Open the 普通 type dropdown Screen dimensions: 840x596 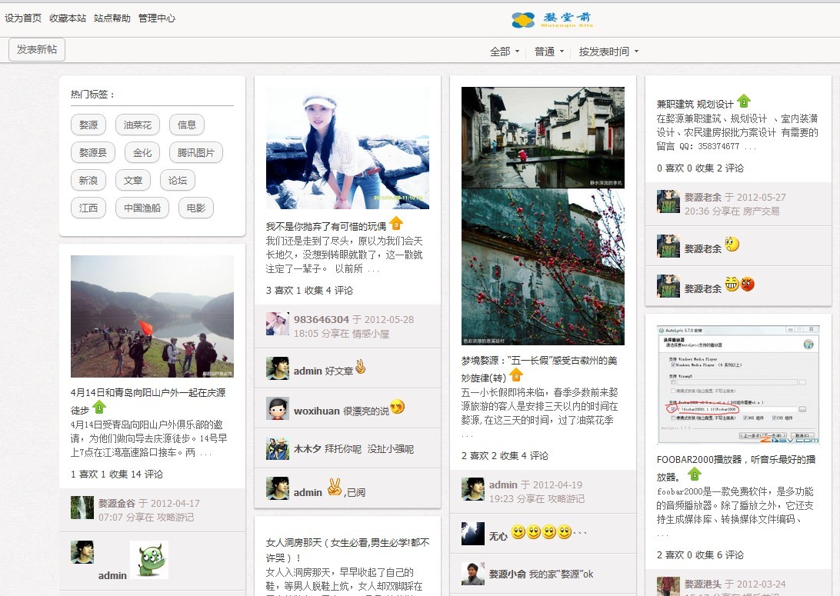[x=549, y=52]
